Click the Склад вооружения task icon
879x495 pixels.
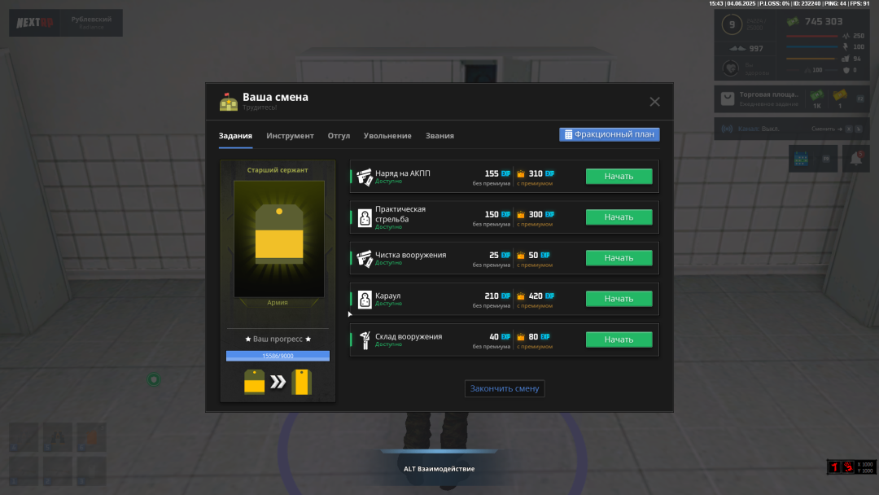tap(365, 339)
